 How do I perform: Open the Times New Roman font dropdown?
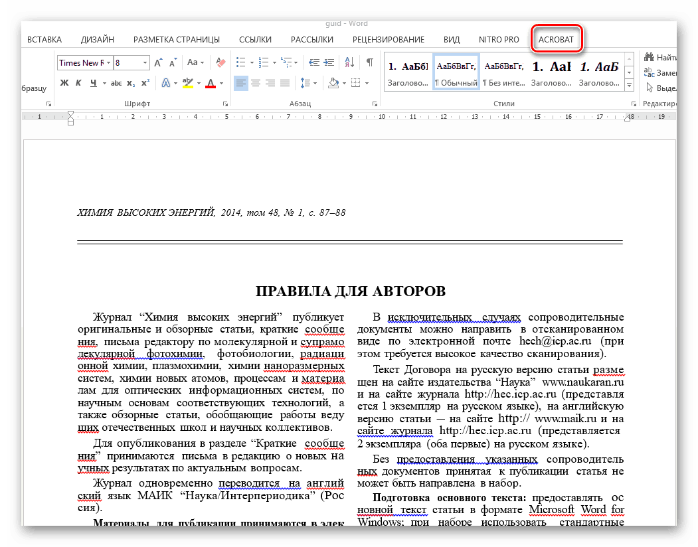point(109,63)
